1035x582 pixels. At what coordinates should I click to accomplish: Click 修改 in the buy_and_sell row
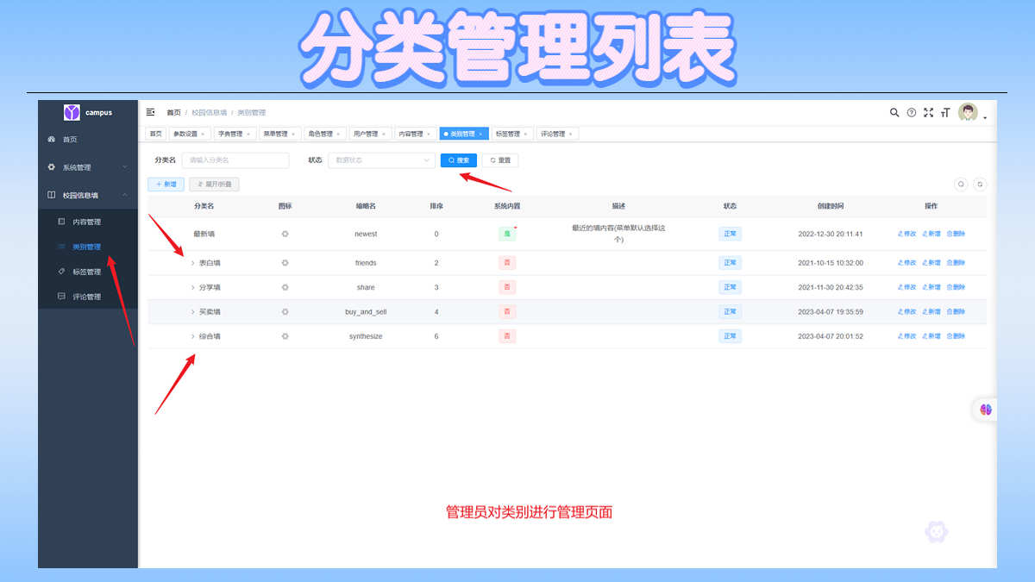click(x=906, y=311)
